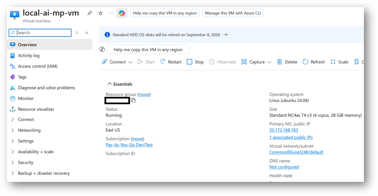Click the Connect plug icon in toolbar

[x=104, y=62]
